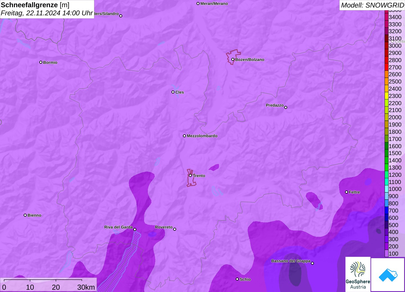Screen dimensions: 405x292
Task: Click the "500" legend value
Action: [x=393, y=225]
